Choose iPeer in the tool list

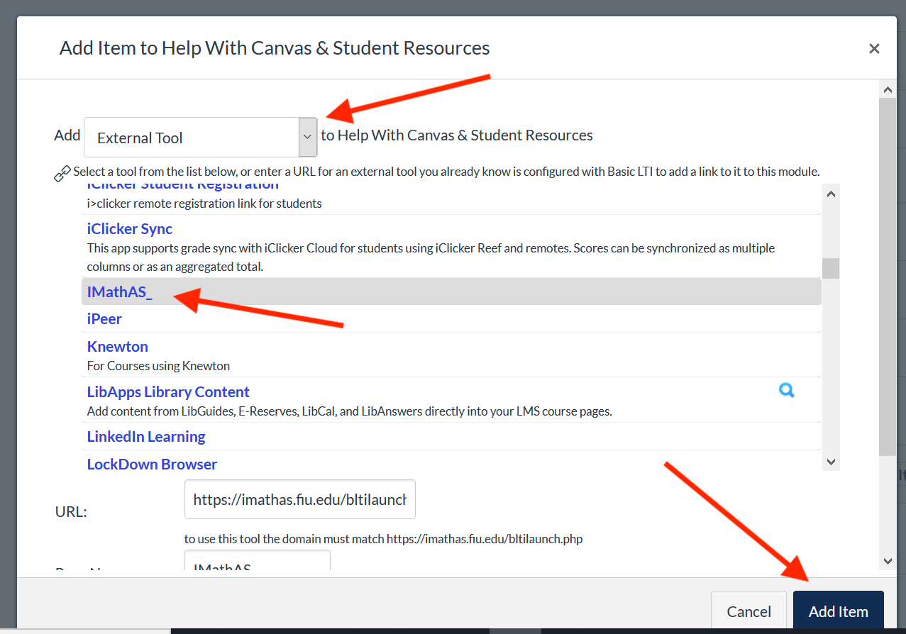[104, 319]
